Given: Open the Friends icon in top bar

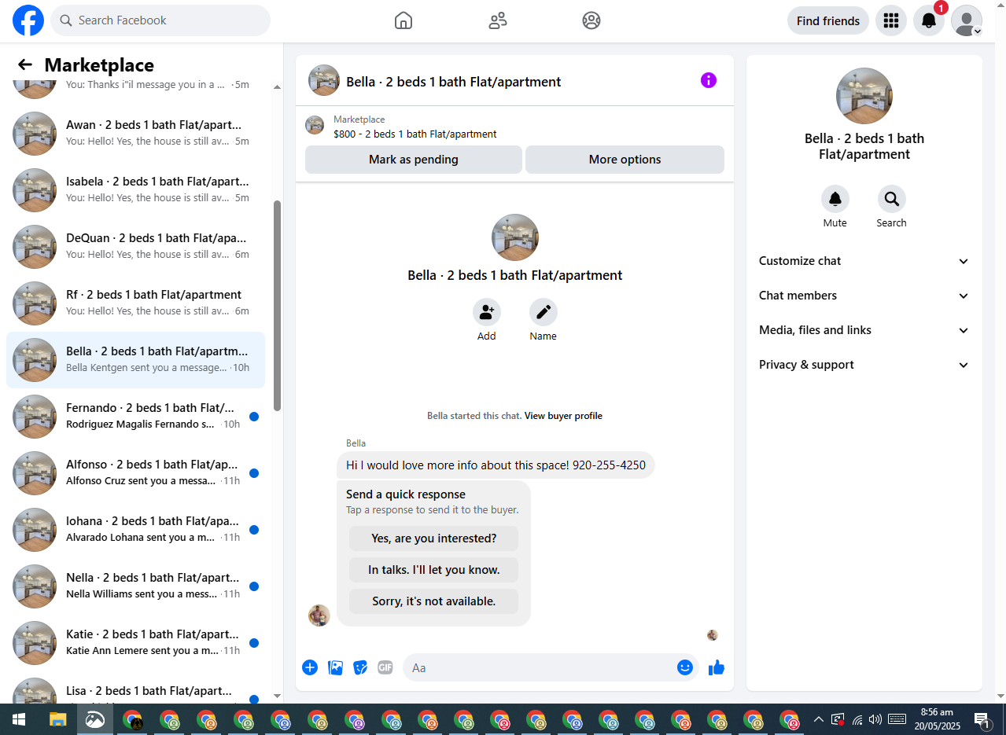Looking at the screenshot, I should pos(498,20).
